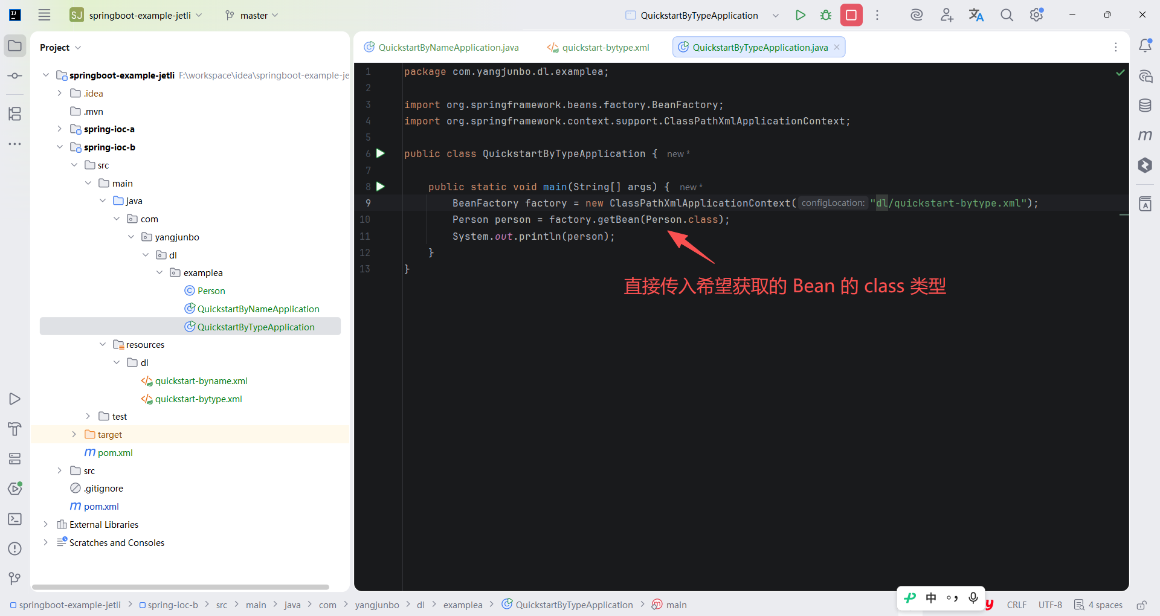Open the Problems tool window
1160x616 pixels.
pyautogui.click(x=15, y=549)
